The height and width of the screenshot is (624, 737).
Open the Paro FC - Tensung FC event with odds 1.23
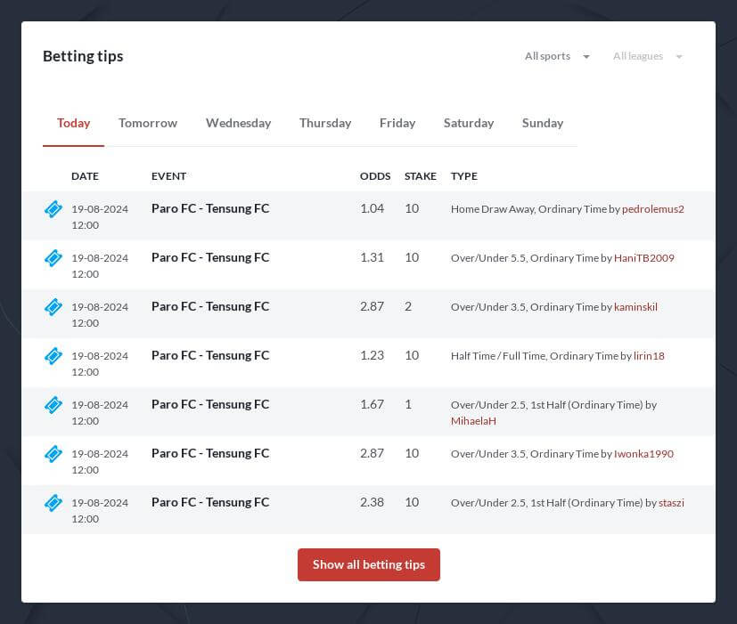[210, 355]
